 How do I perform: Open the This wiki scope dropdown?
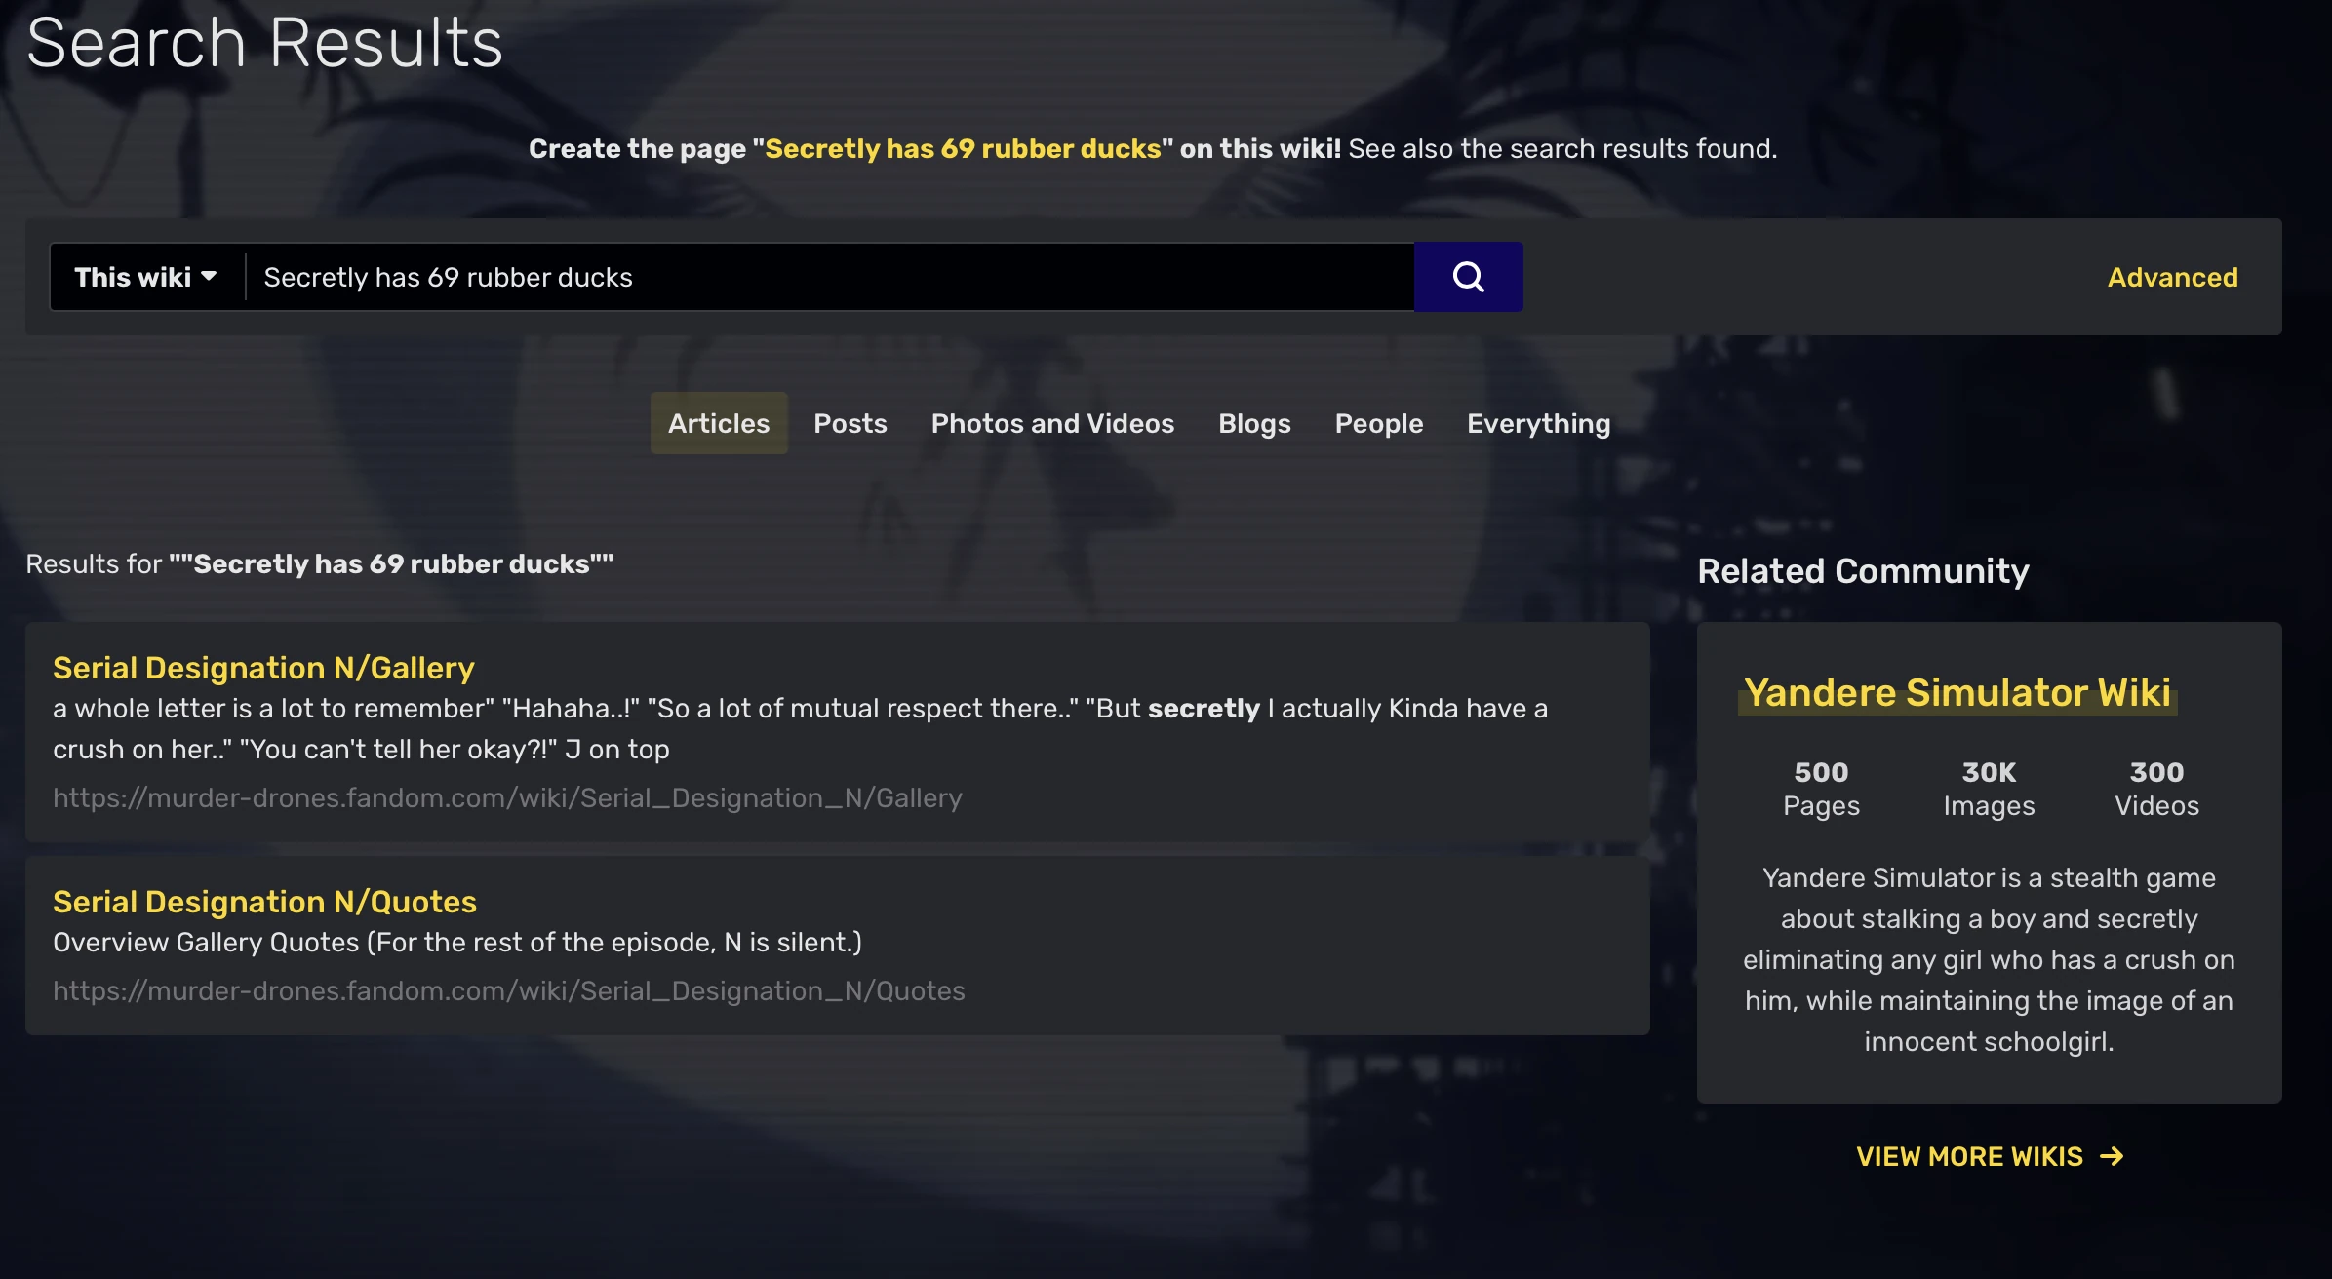coord(145,277)
